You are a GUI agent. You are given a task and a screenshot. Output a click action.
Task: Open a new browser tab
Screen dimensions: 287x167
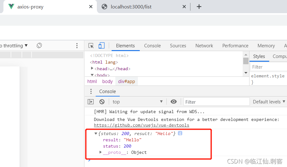point(199,7)
